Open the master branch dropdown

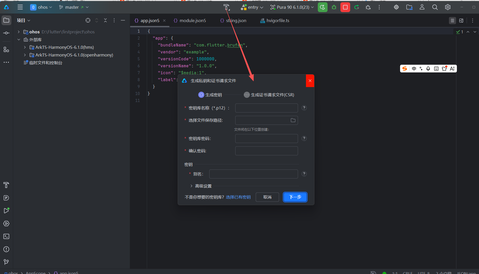(x=74, y=7)
